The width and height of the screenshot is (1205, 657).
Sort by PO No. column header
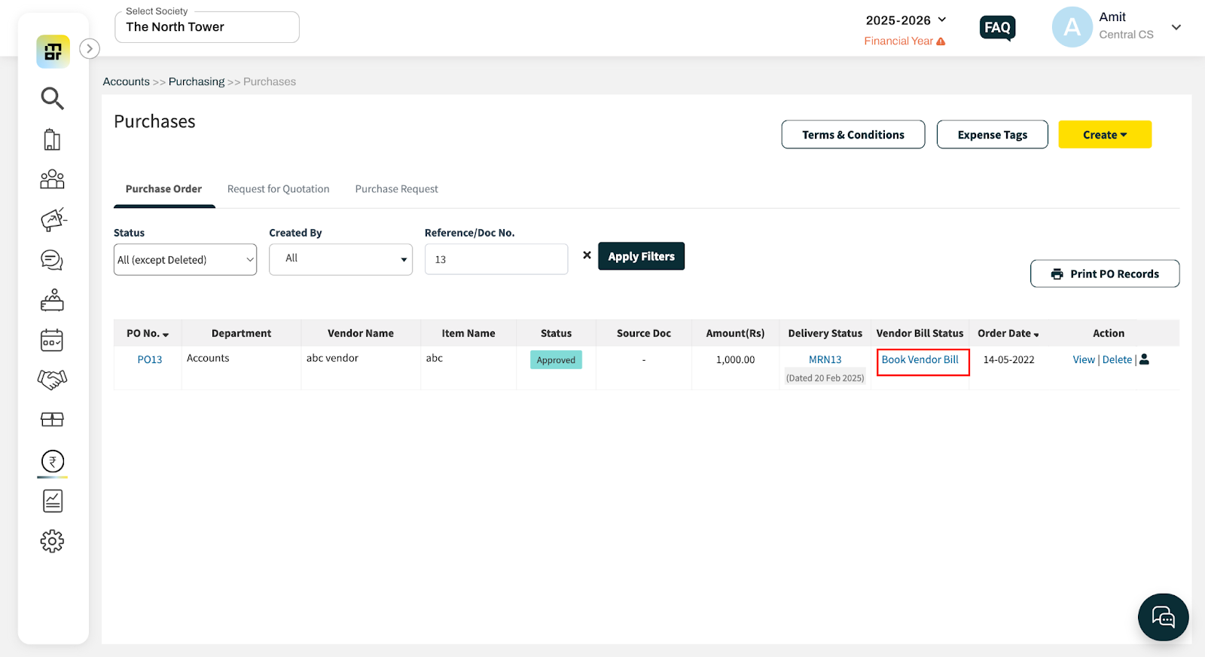click(x=148, y=333)
